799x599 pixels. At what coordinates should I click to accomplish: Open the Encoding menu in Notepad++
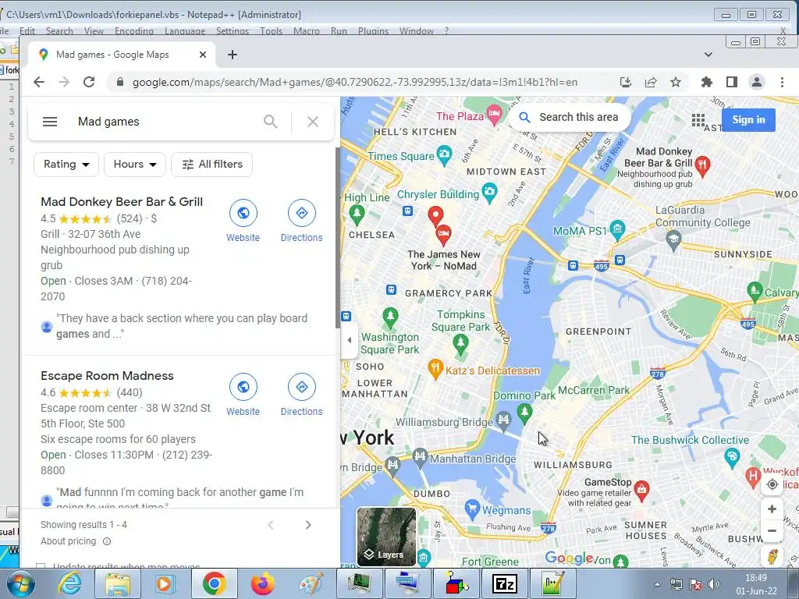pyautogui.click(x=134, y=31)
